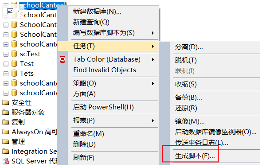Click the Test database cylinder icon
The width and height of the screenshot is (262, 167).
14,64
